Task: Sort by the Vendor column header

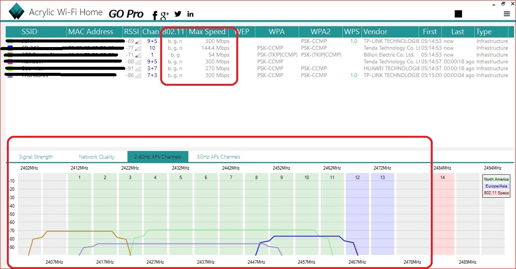Action: (x=390, y=32)
